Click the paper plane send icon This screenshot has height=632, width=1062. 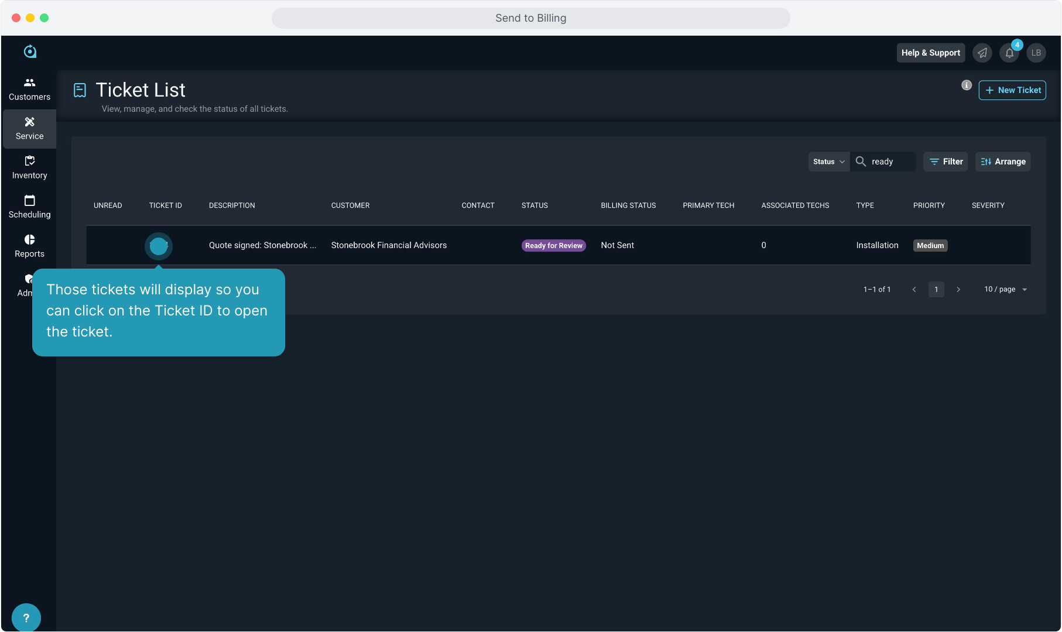982,53
